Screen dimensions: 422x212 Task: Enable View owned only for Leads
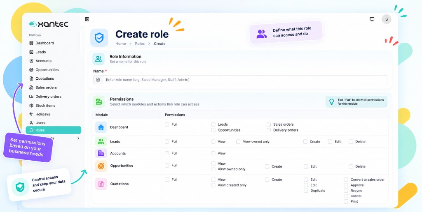pyautogui.click(x=238, y=141)
